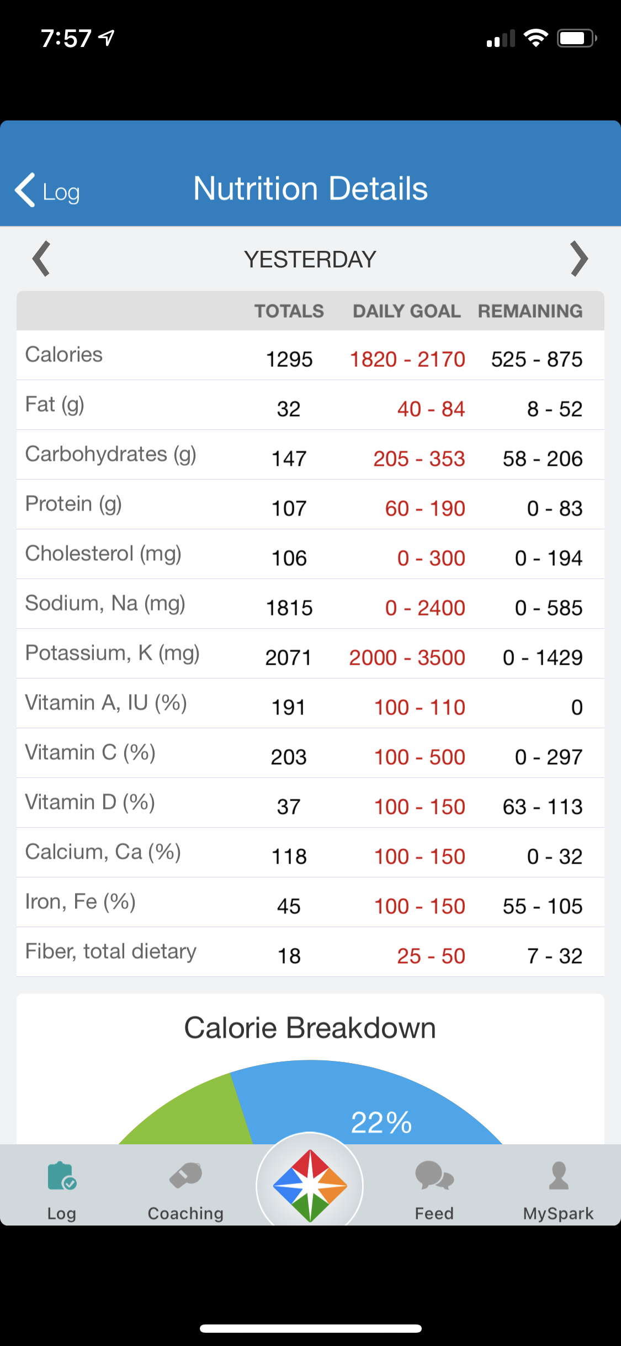Select the Fiber, total dietary row
This screenshot has height=1346, width=621.
310,952
